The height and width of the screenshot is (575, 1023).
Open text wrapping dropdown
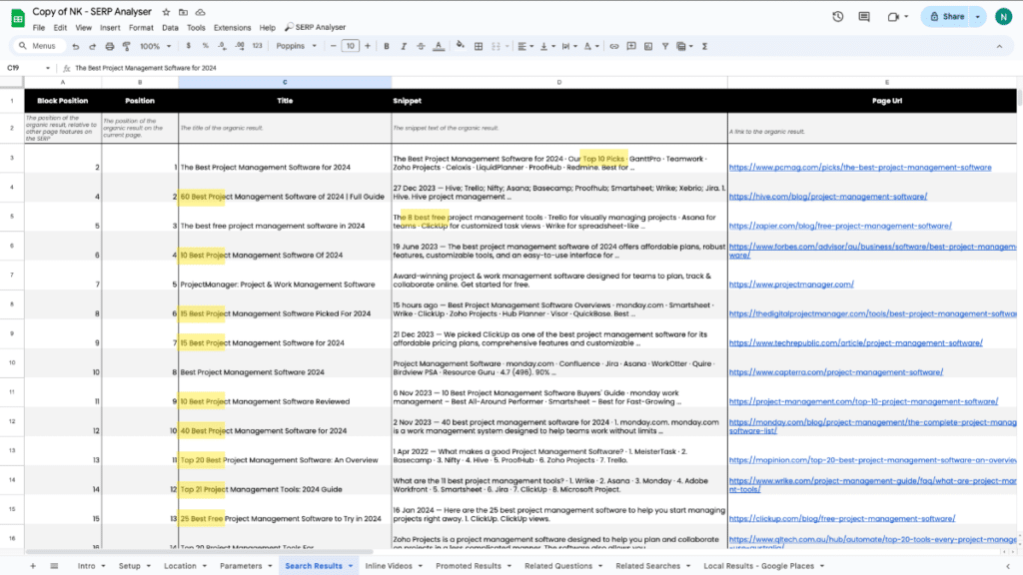pos(569,46)
